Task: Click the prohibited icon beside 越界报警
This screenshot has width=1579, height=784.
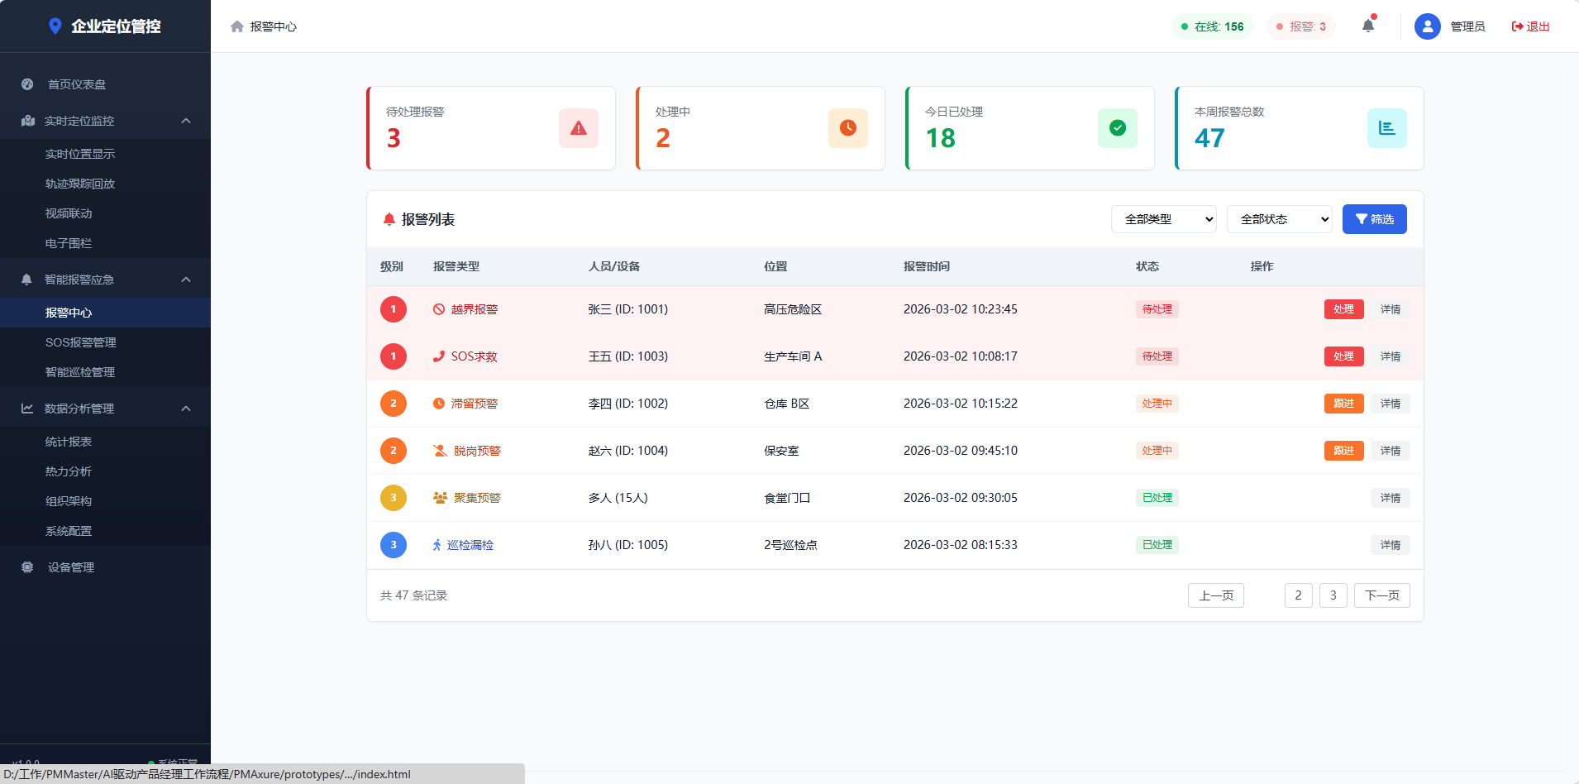Action: tap(439, 309)
